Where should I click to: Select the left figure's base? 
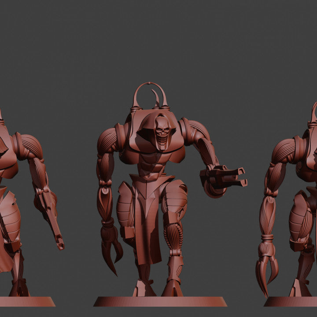pyautogui.click(x=26, y=301)
